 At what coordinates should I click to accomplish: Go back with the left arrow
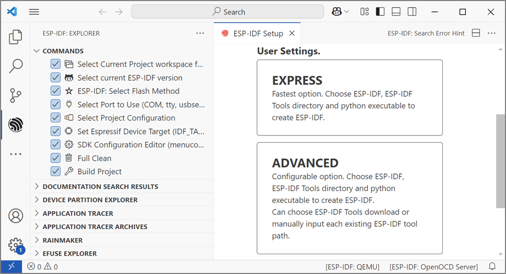[x=103, y=12]
